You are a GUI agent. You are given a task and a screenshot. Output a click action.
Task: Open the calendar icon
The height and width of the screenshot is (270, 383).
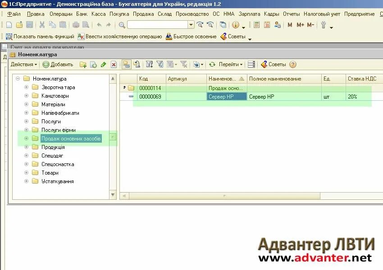(267, 25)
